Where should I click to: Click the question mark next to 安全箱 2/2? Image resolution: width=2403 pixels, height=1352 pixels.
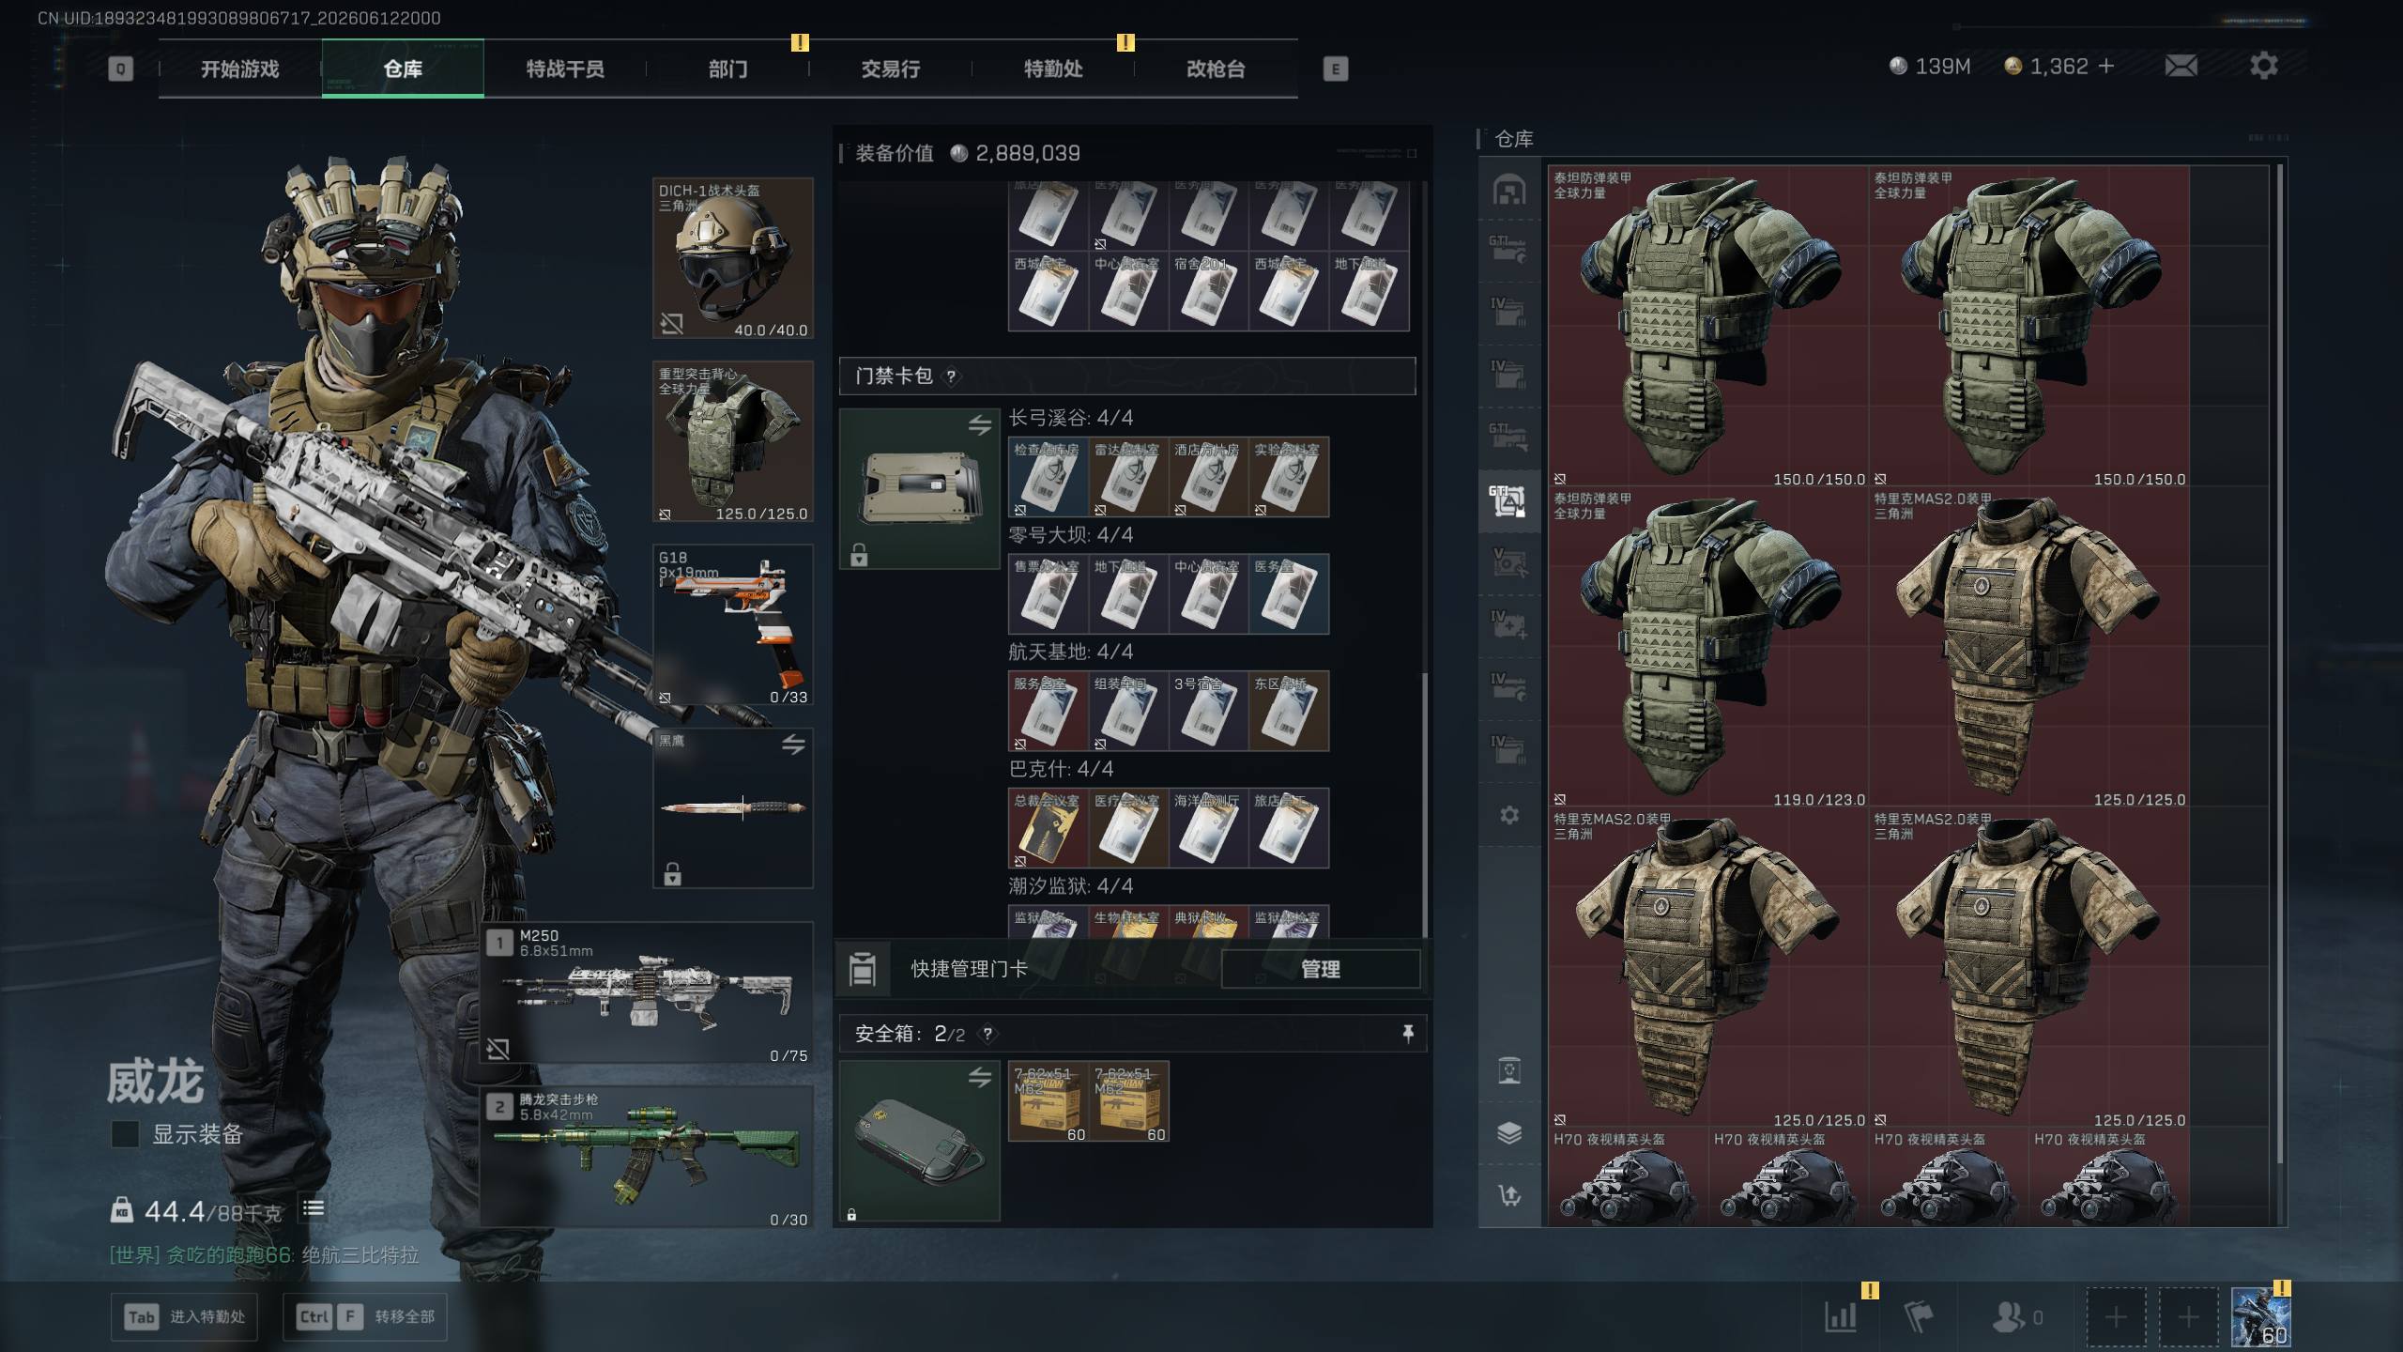coord(987,1035)
